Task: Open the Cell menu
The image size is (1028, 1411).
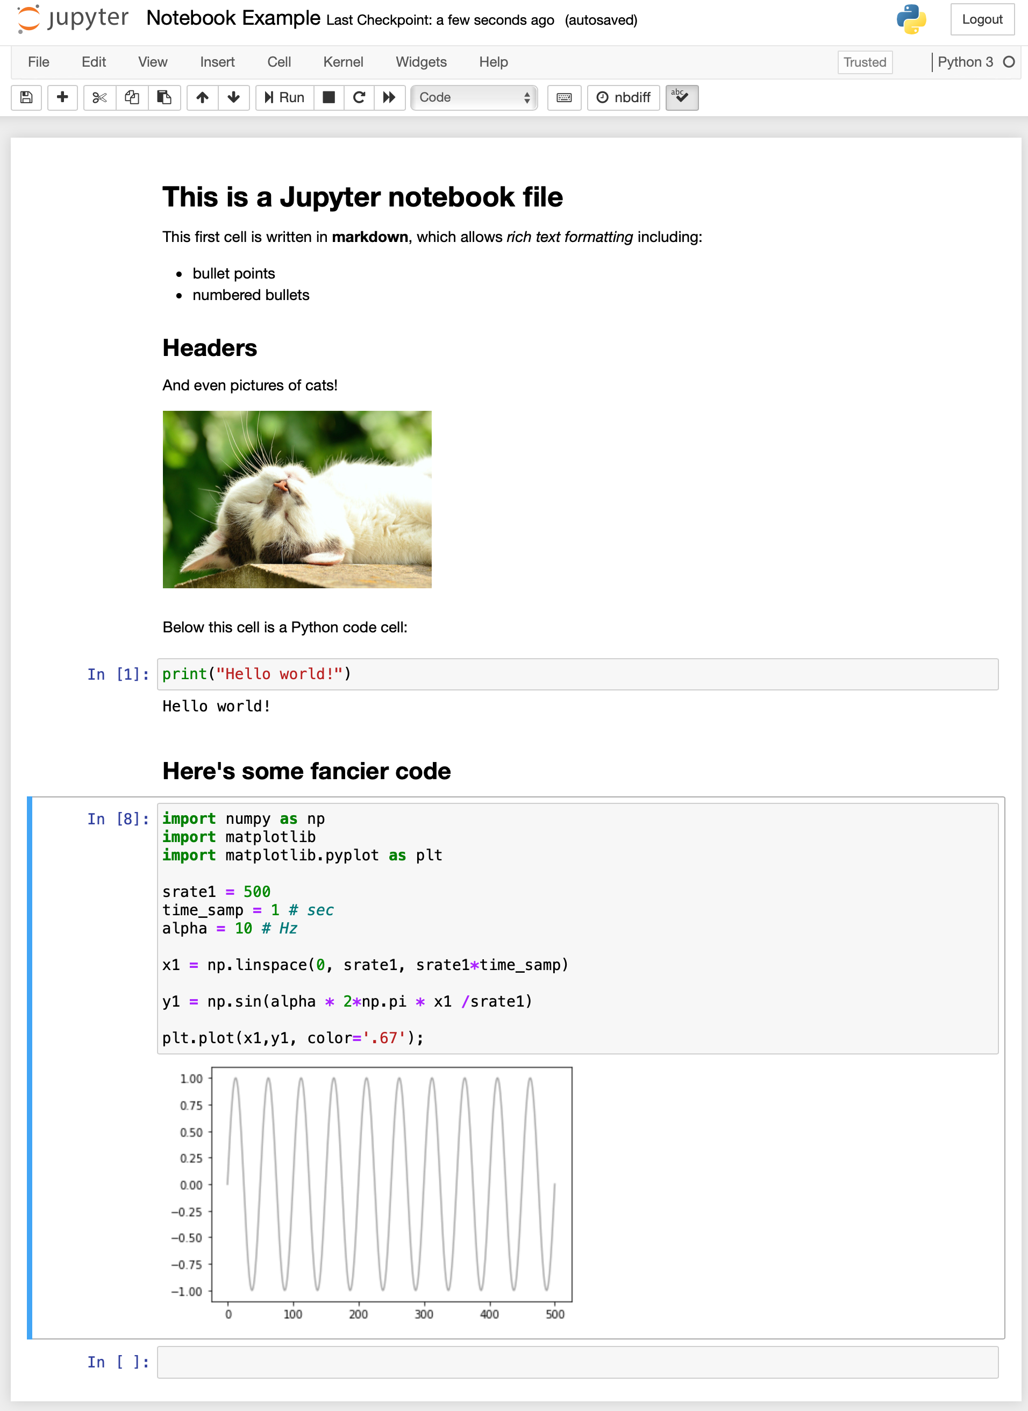Action: click(279, 62)
